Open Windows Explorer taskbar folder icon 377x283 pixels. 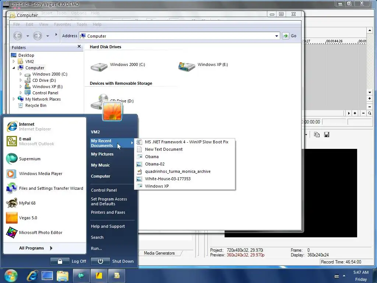click(63, 276)
